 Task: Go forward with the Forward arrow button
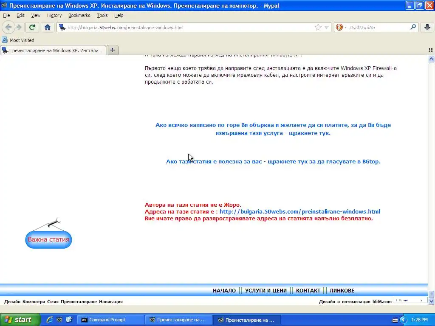[x=19, y=27]
